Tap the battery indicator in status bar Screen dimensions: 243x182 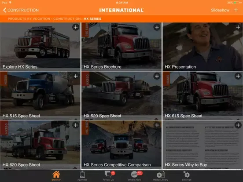click(237, 3)
